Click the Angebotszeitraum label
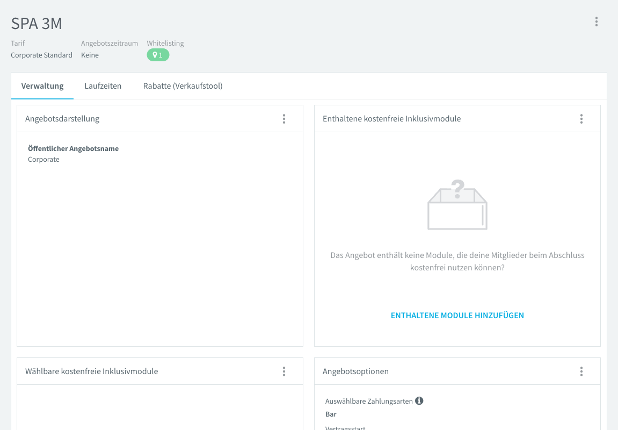Screen dimensions: 618x430 [x=110, y=44]
